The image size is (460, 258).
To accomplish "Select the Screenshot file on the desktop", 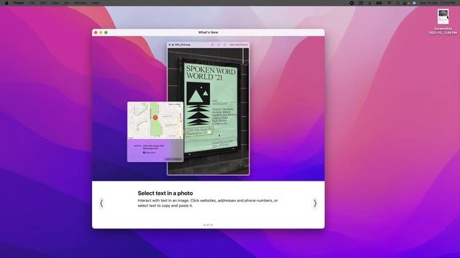I will pos(443,21).
